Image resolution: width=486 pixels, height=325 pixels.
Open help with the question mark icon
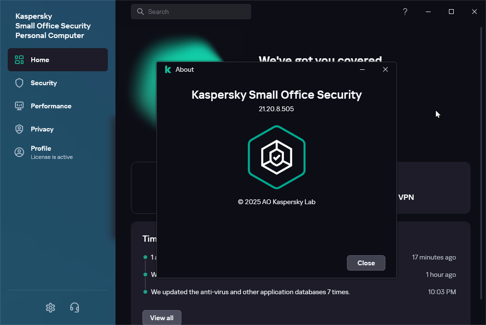[405, 12]
